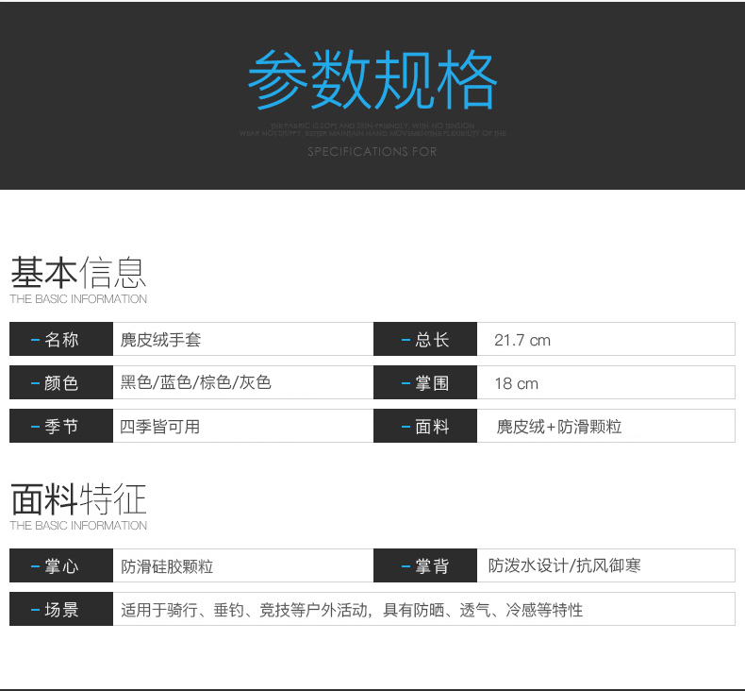Click the 参数规格 heading

[372, 79]
